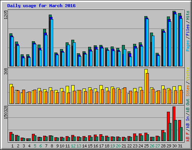Click day label 27 on the x-axis
Image resolution: width=192 pixels, height=150 pixels.
157,146
